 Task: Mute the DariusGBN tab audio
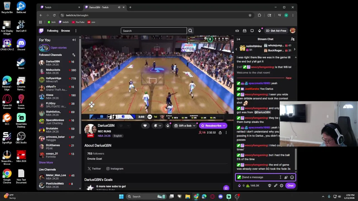tap(119, 7)
